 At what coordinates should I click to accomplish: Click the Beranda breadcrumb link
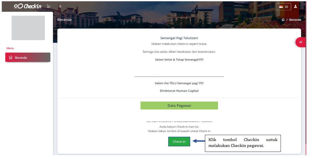click(x=295, y=20)
